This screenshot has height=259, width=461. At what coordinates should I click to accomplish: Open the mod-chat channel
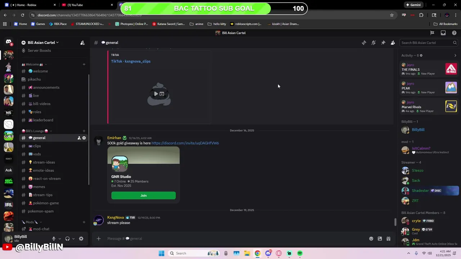click(x=53, y=229)
